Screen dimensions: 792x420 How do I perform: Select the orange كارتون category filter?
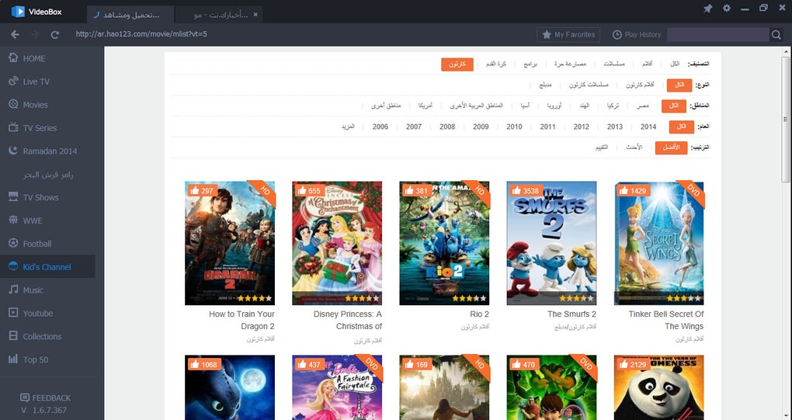click(457, 64)
